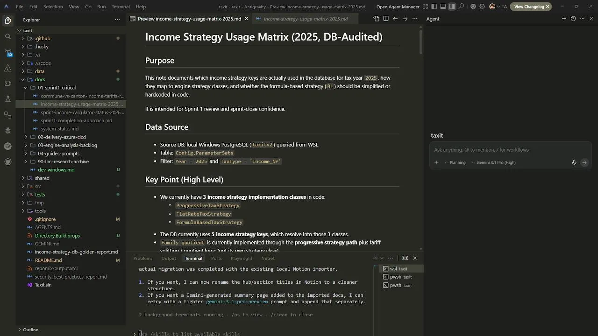Toggle the primary side bar layout

click(x=434, y=7)
